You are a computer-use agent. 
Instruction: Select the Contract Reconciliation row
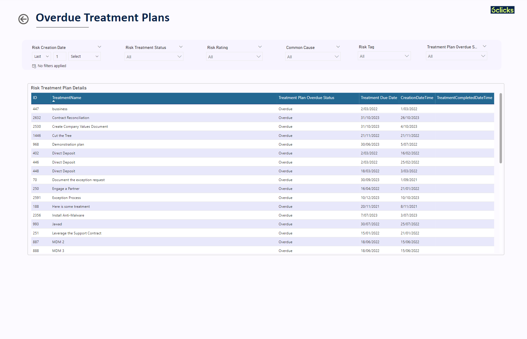point(71,118)
